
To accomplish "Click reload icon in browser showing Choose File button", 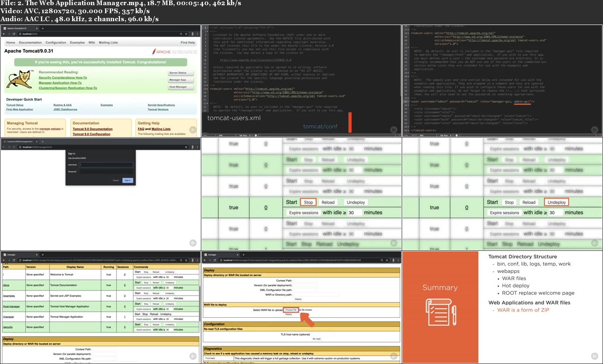I will pyautogui.click(x=215, y=260).
